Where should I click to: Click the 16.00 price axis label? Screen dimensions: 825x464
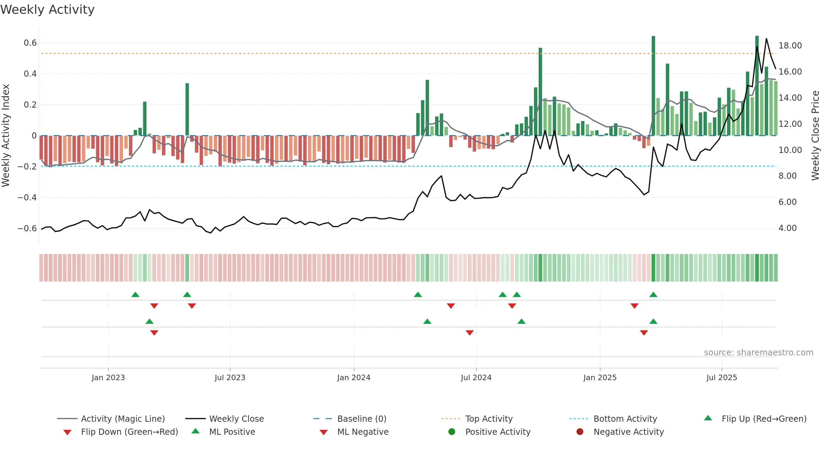point(790,72)
